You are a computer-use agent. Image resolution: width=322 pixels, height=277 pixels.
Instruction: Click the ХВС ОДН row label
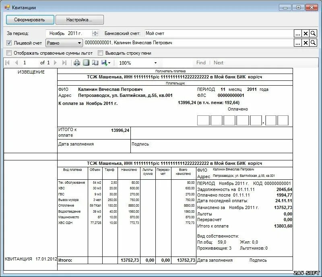coord(65,223)
